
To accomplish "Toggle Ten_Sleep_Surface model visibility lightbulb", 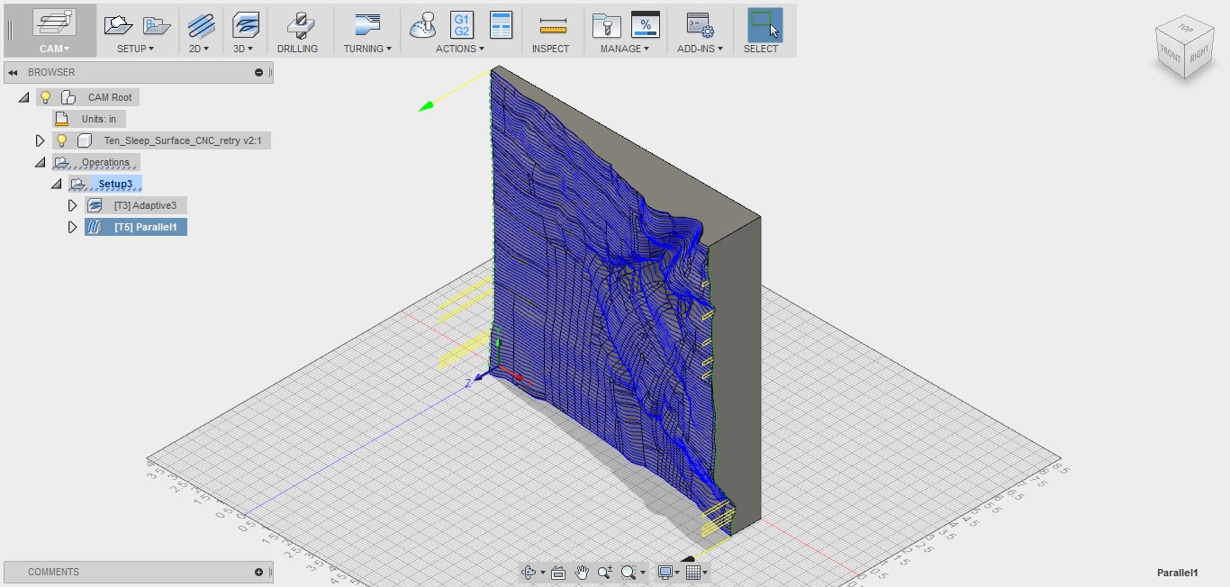I will click(x=62, y=140).
